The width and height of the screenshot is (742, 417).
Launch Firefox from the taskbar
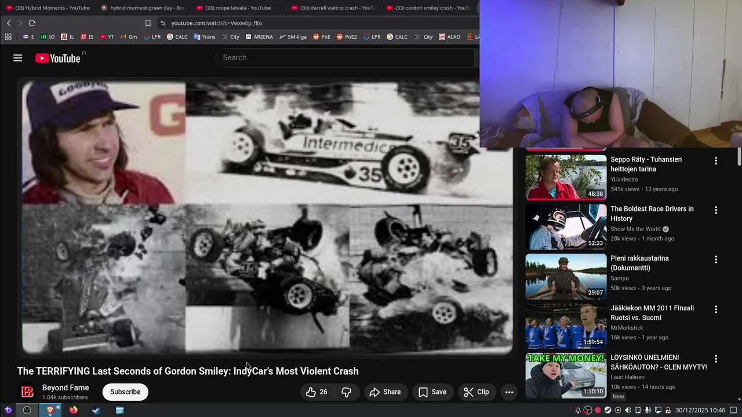[73, 410]
